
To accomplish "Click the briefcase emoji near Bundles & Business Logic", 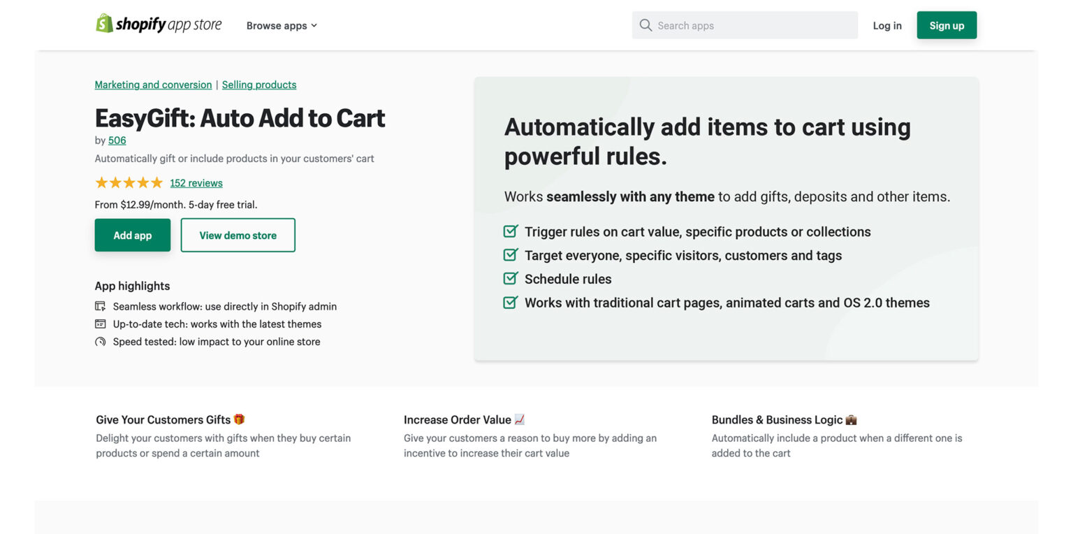I will (851, 419).
